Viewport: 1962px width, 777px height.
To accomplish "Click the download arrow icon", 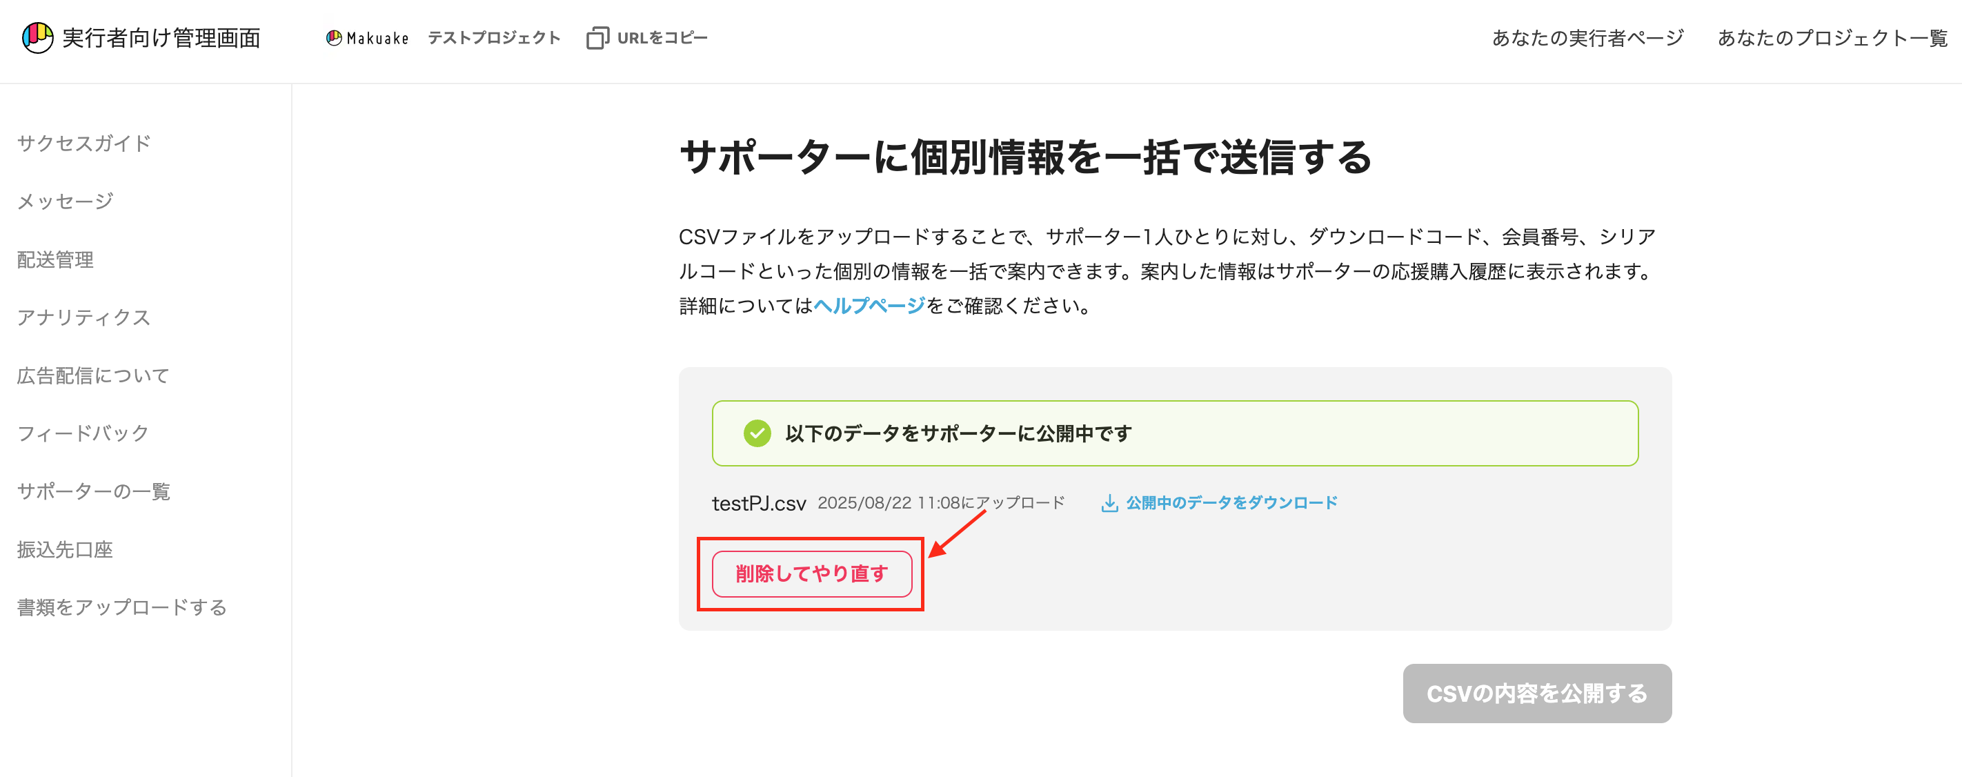I will [1109, 503].
